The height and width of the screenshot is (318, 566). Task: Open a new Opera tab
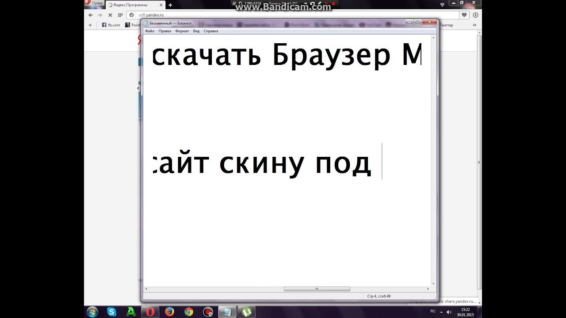170,5
